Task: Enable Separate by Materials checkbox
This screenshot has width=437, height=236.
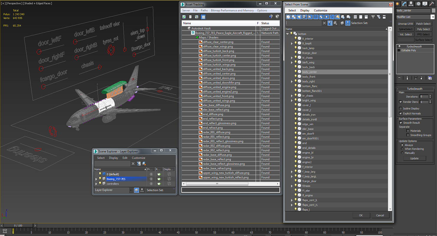Action: [x=408, y=131]
